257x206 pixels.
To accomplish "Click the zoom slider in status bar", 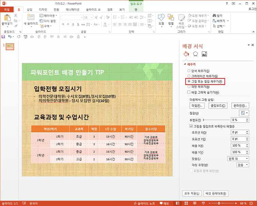I will click(x=222, y=203).
